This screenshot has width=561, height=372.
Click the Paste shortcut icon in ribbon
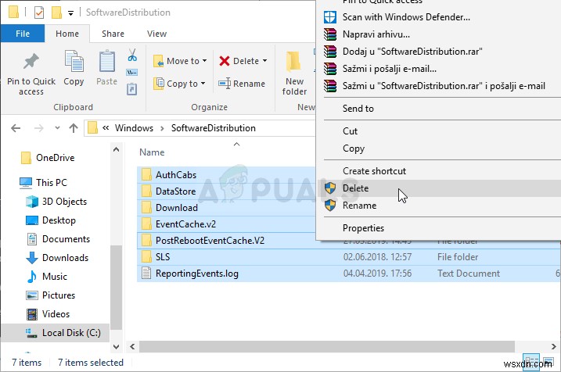click(x=132, y=88)
